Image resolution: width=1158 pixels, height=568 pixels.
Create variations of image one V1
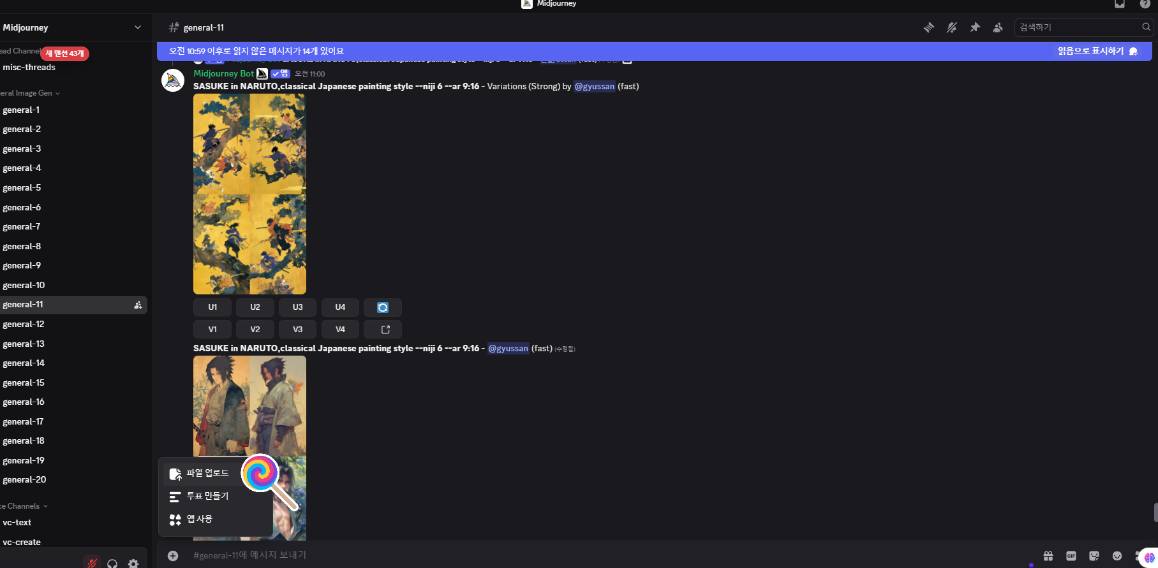212,330
